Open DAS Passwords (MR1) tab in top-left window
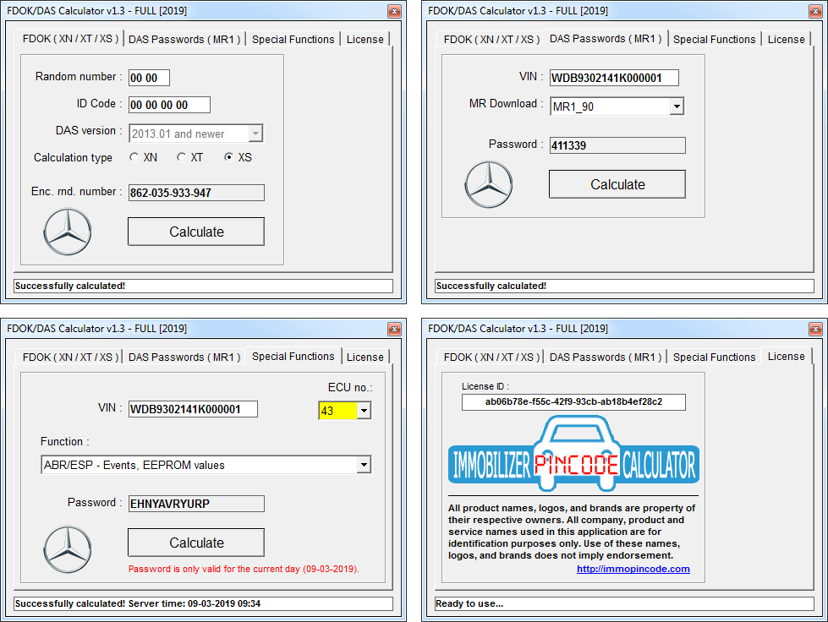 (184, 40)
